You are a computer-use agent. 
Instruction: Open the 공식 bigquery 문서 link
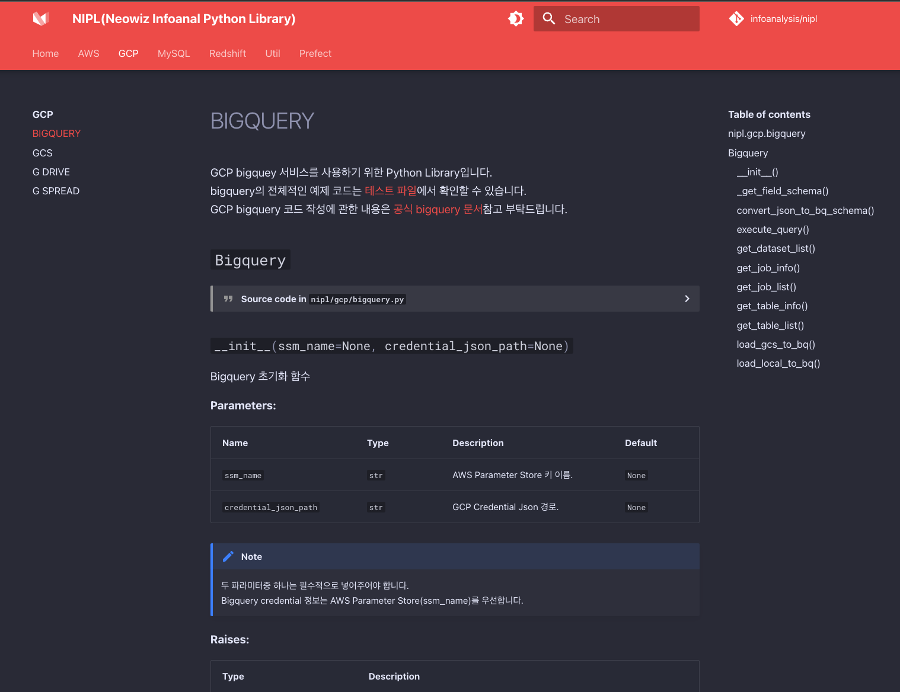pyautogui.click(x=438, y=209)
